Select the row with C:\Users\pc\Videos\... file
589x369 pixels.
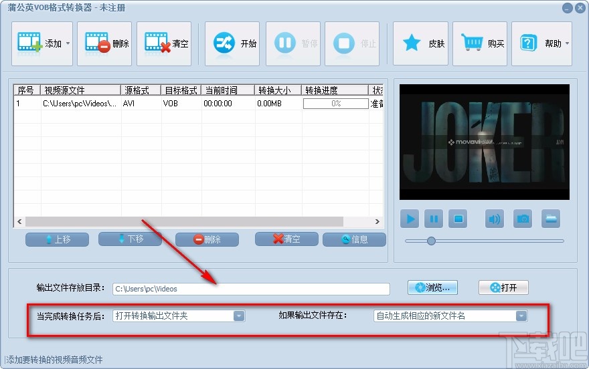click(198, 104)
